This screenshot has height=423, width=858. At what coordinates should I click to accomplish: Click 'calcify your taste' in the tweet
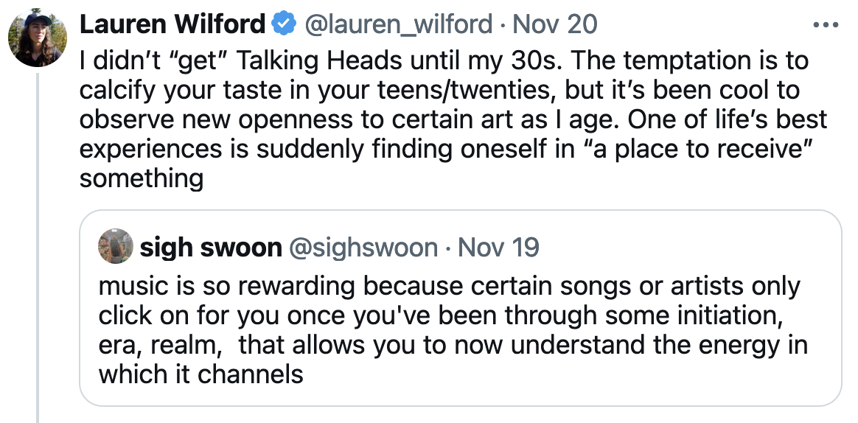tap(185, 90)
